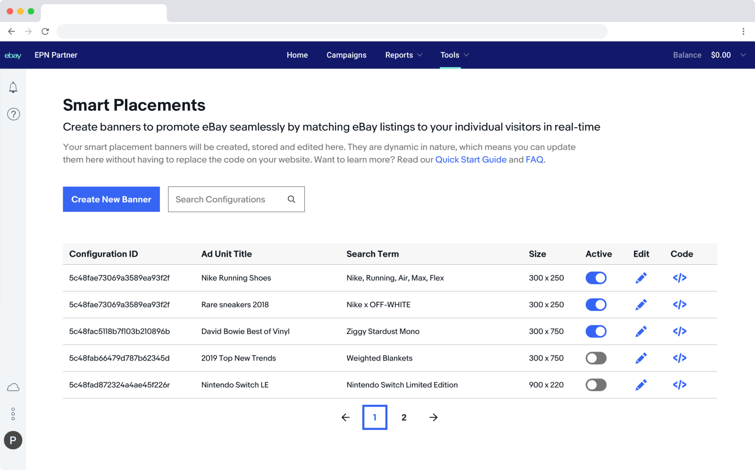Screen dimensions: 755x470
Task: Get code for Nike Running Shoes banner
Action: tap(679, 278)
